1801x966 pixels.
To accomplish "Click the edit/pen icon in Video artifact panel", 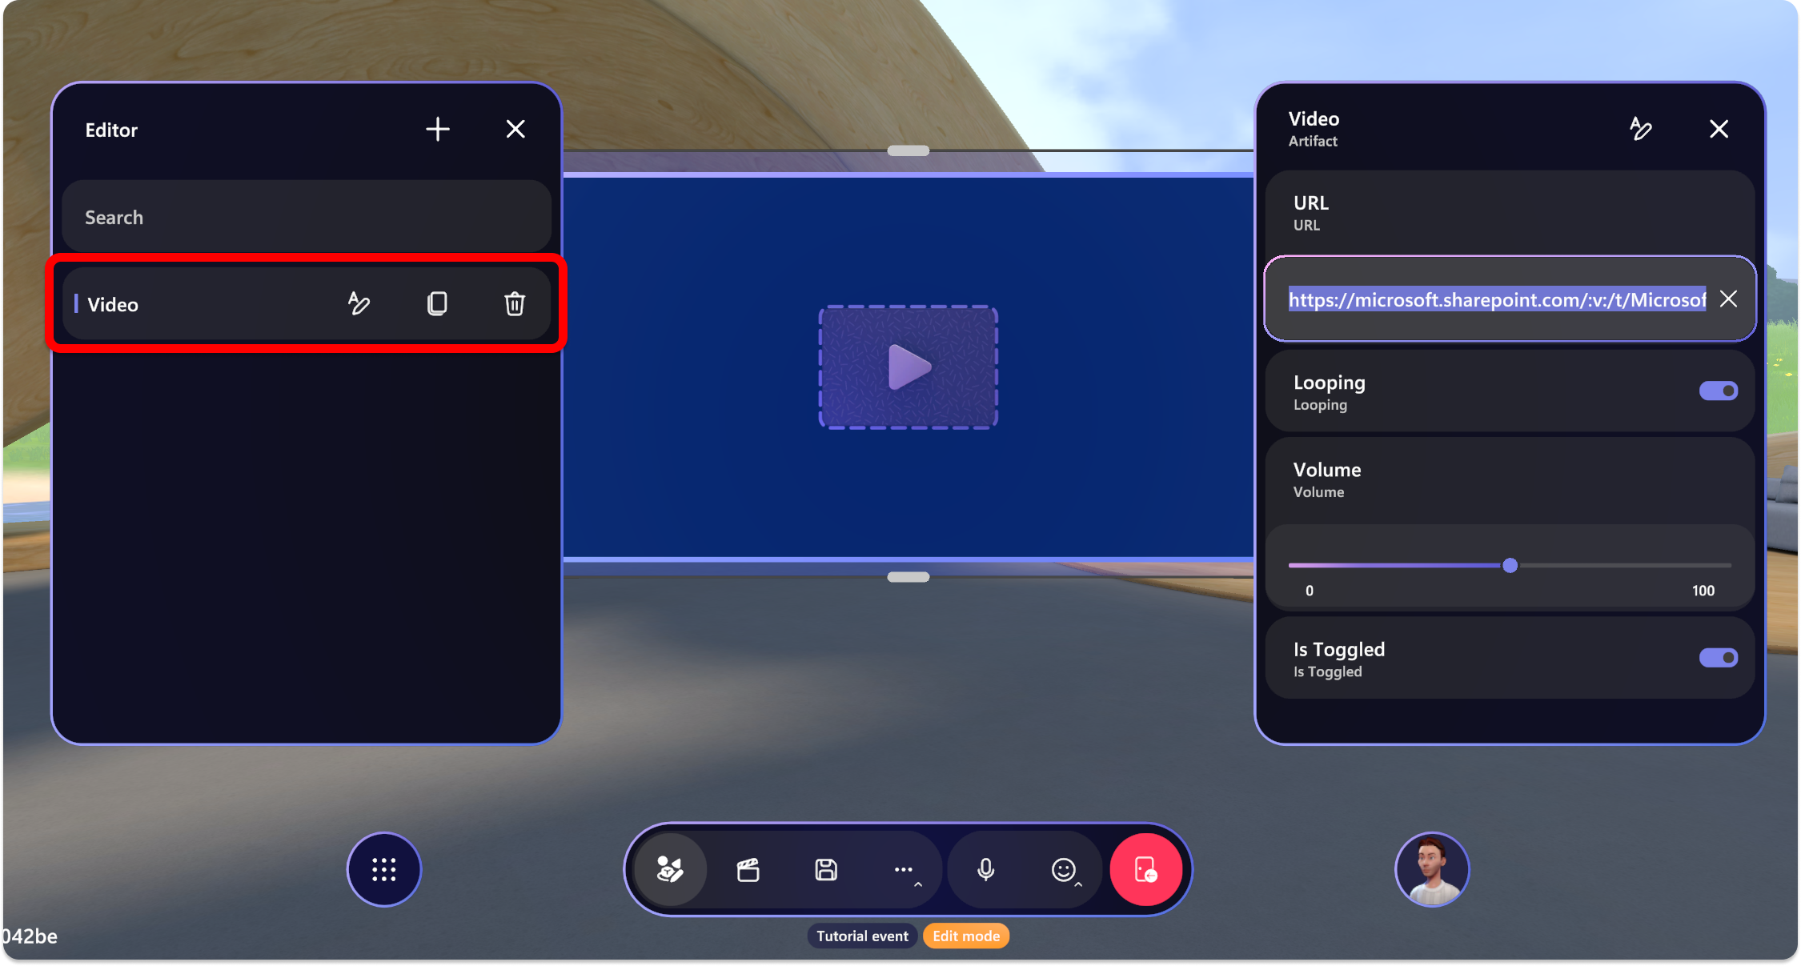I will [x=1642, y=129].
